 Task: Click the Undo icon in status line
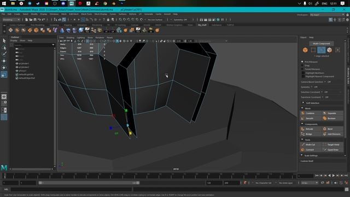pyautogui.click(x=39, y=20)
